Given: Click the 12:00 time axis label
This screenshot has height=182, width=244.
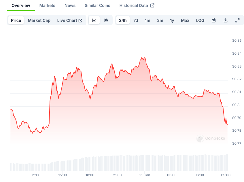Looking at the screenshot, I should [x=36, y=175].
